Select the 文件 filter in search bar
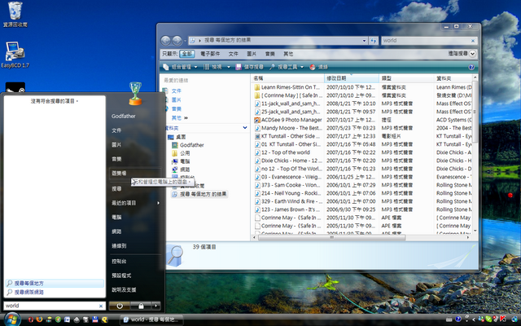 (x=234, y=54)
